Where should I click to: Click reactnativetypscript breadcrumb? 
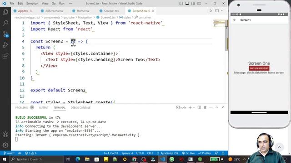pos(27,17)
